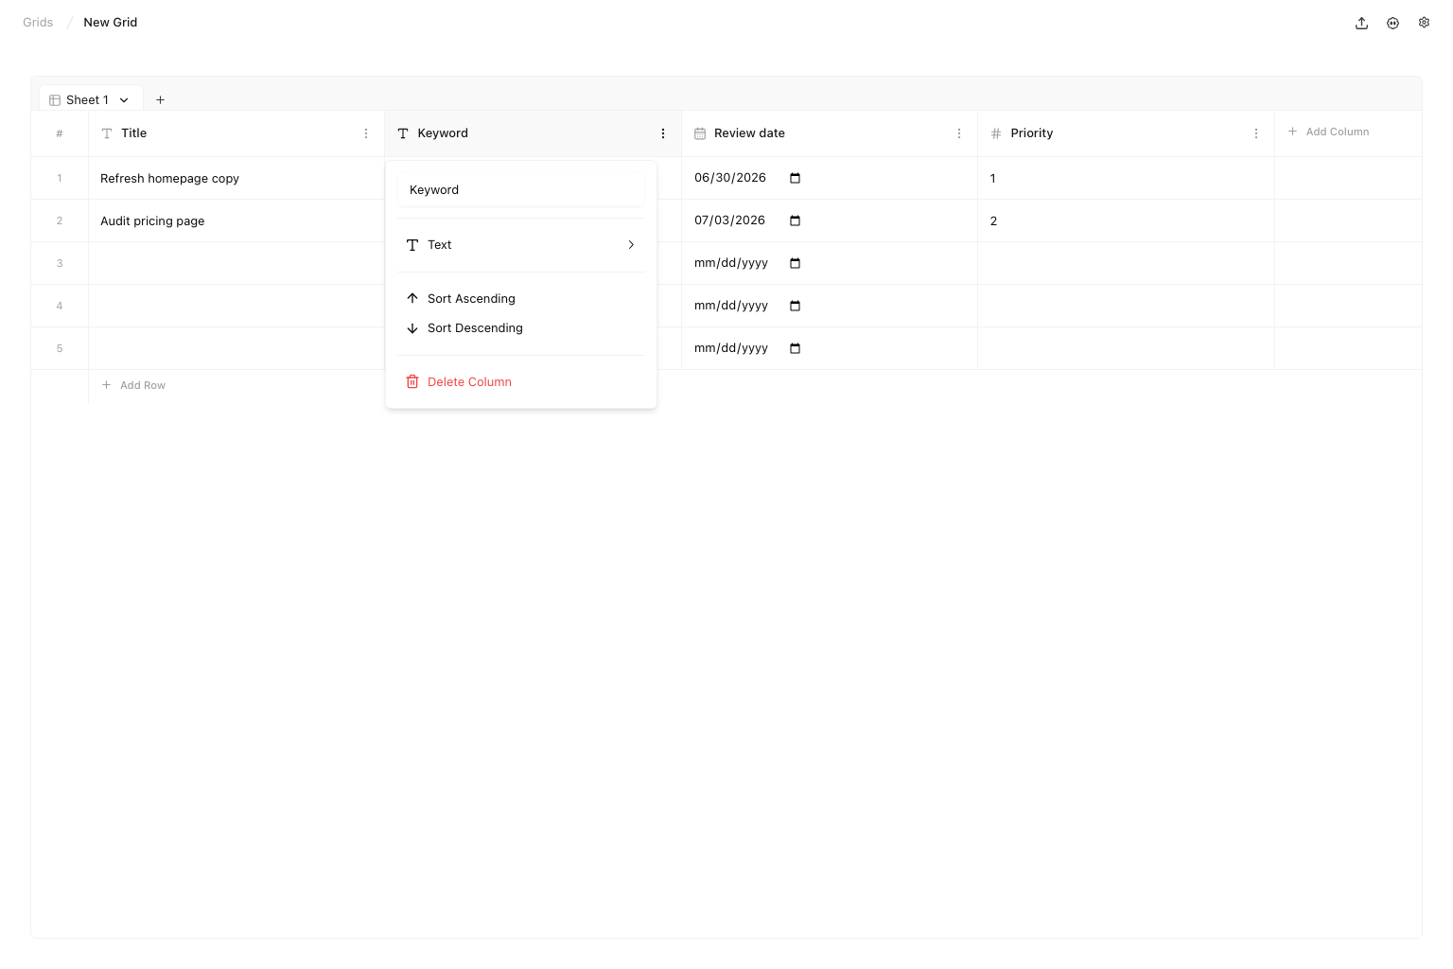Open calendar picker in row 3
The height and width of the screenshot is (969, 1453).
(795, 263)
